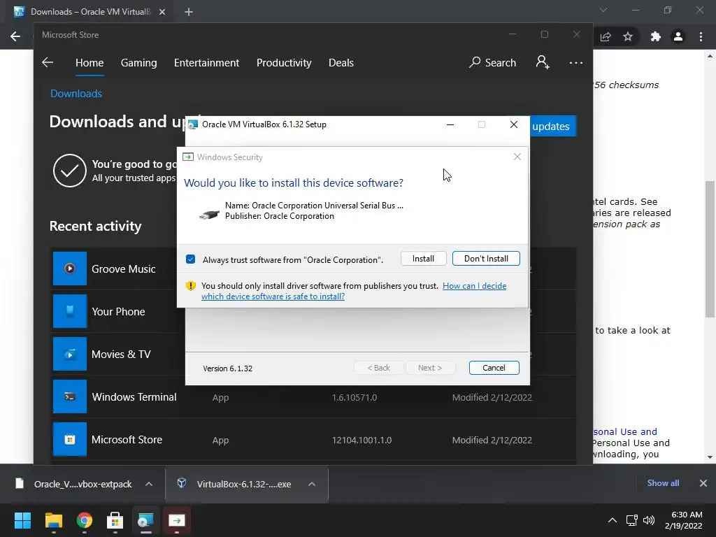Open a new Chrome tab

189,12
